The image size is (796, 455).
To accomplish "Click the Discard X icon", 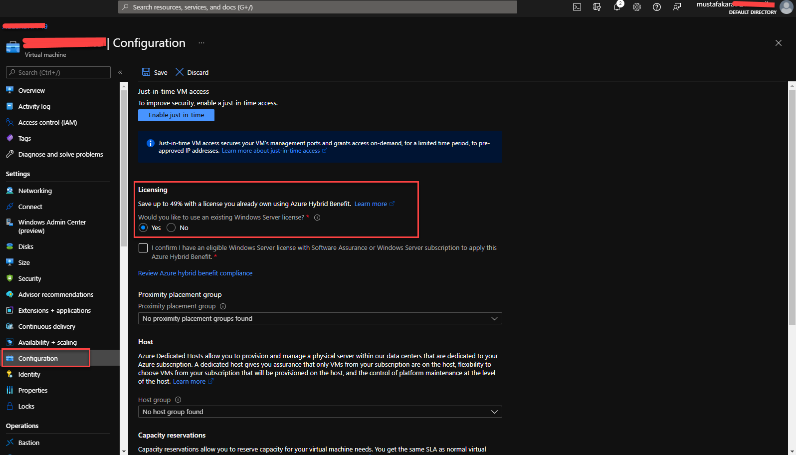I will (x=180, y=72).
